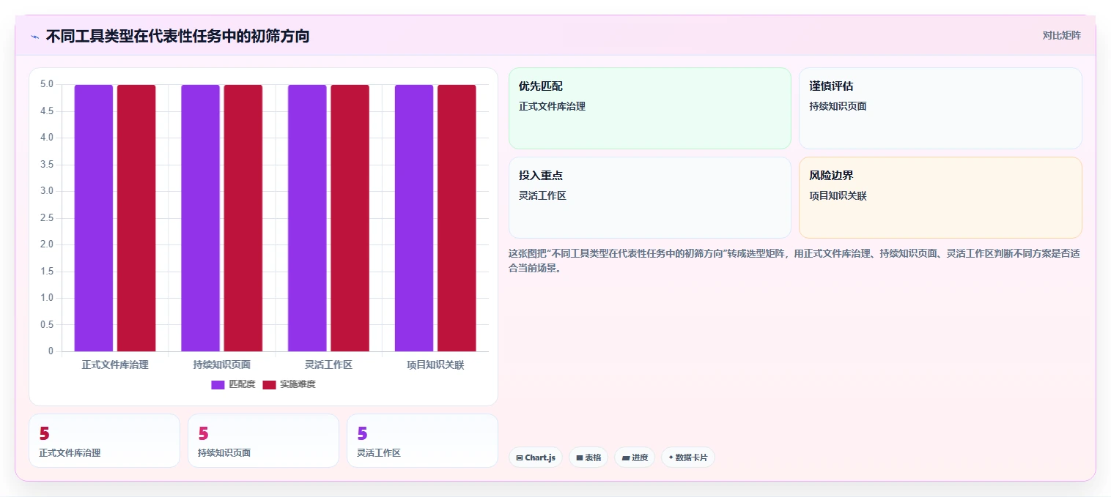Click the y-axis value 5.0
The height and width of the screenshot is (497, 1111).
tap(47, 84)
